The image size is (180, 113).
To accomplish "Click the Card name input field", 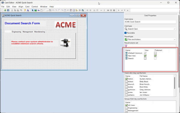I will tap(150, 22).
